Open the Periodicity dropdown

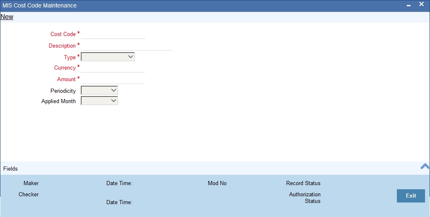(x=99, y=90)
